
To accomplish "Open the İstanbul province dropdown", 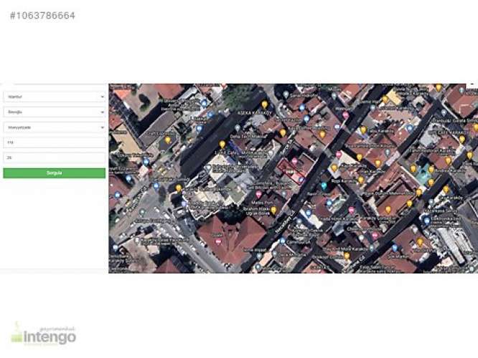I will point(54,96).
